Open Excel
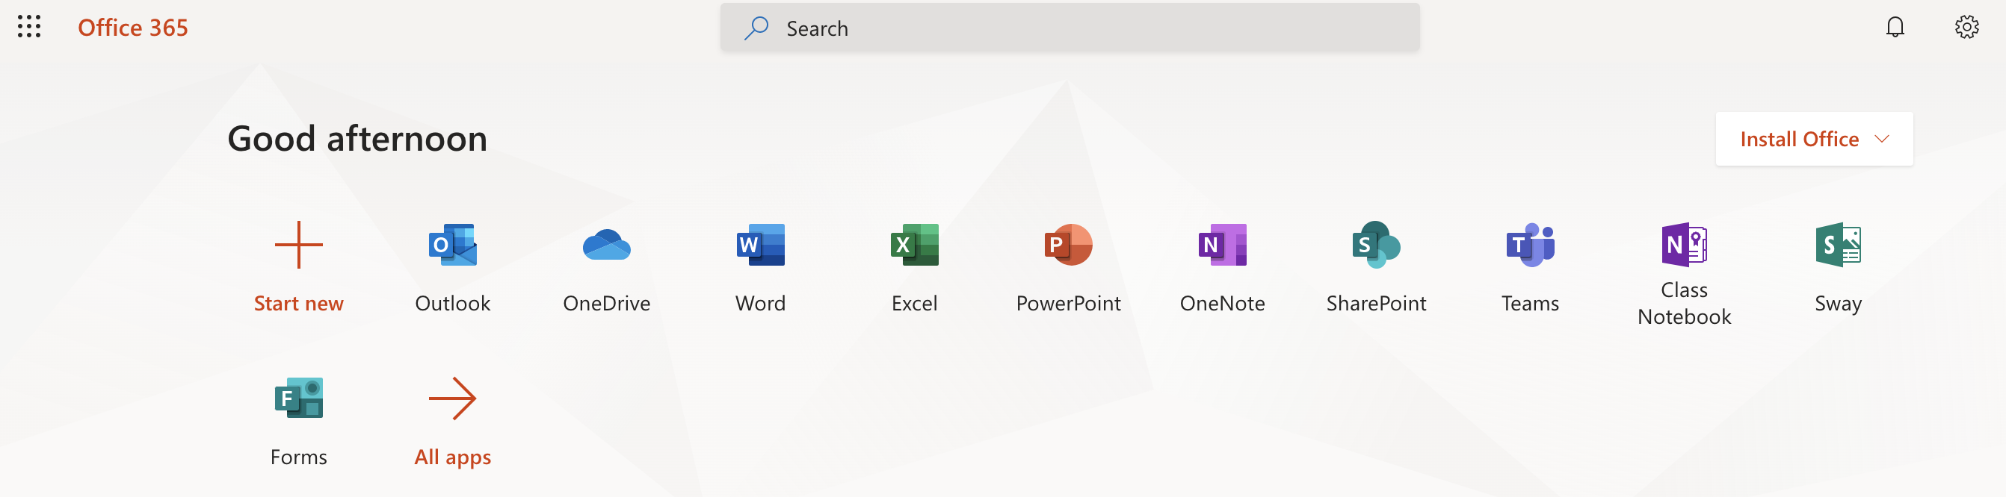The height and width of the screenshot is (497, 2006). point(914,269)
